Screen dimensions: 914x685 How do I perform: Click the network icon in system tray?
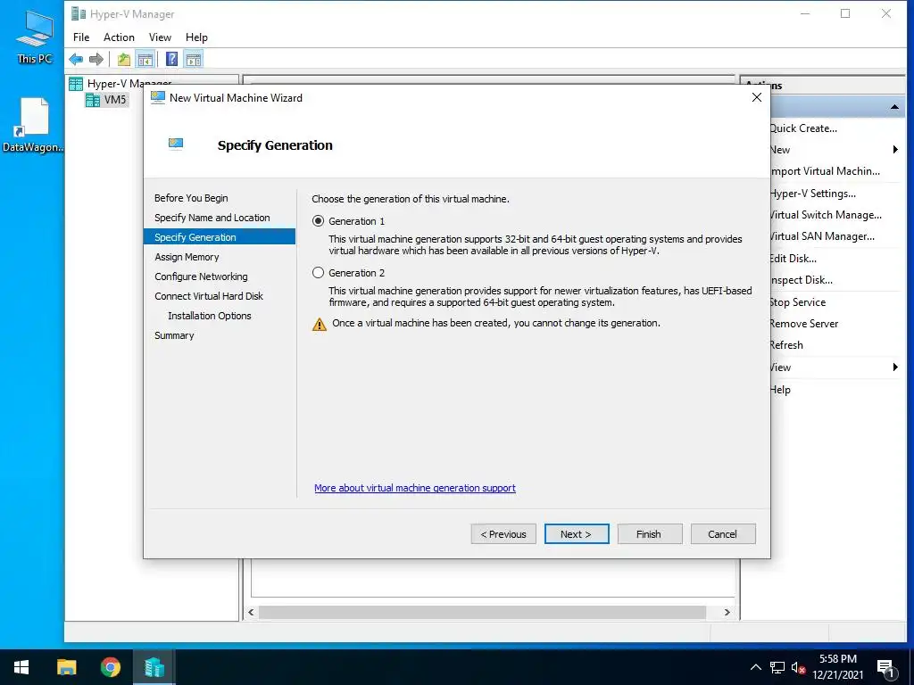(777, 667)
